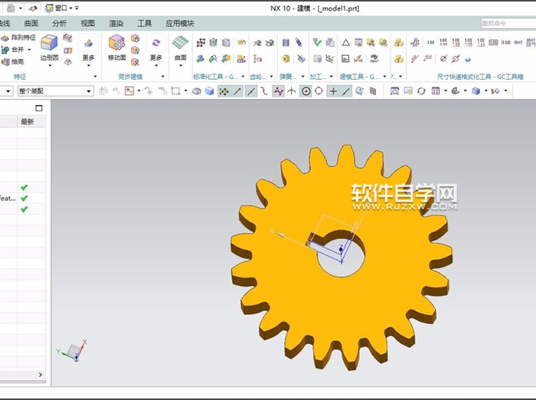Viewport: 536px width, 400px height.
Task: Open the 工具 ribbon tab
Action: [144, 23]
